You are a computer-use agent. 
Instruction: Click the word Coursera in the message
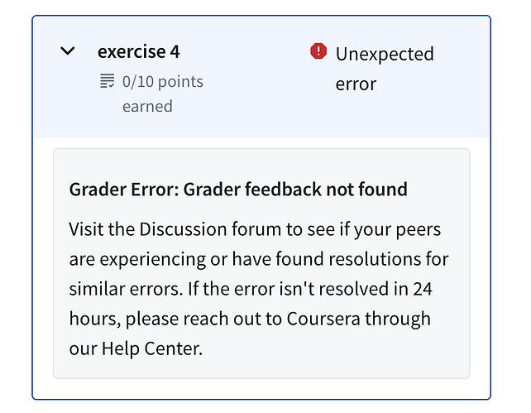(x=323, y=319)
